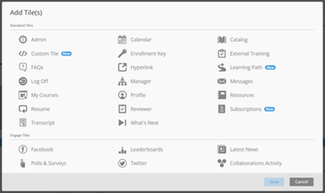Pick the Collaborations Activity label
The image size is (325, 193).
click(256, 163)
